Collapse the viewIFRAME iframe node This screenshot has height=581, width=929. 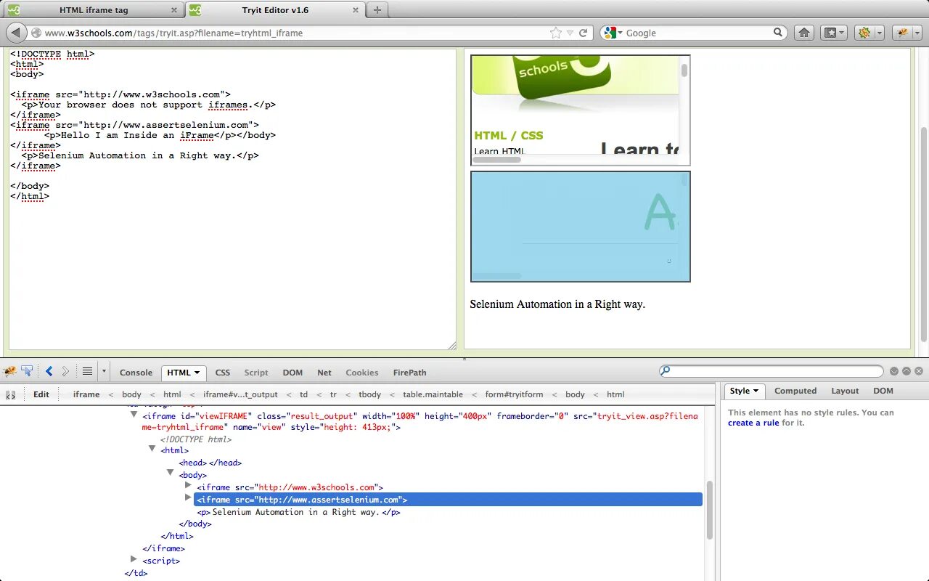point(134,415)
